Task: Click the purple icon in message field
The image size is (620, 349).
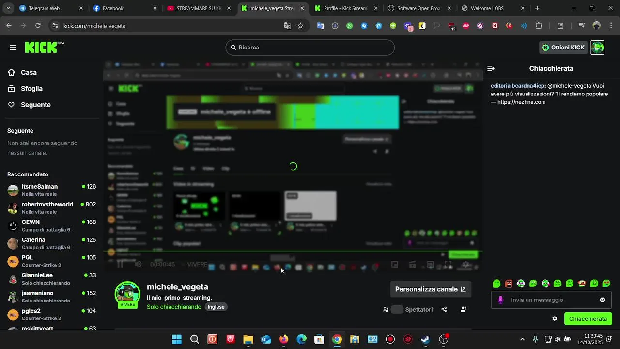Action: (x=501, y=300)
